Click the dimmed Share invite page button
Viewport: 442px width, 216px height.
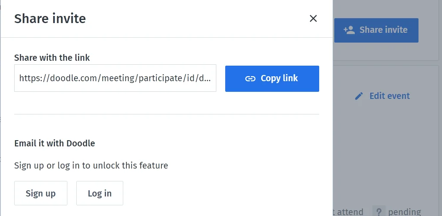click(x=376, y=30)
